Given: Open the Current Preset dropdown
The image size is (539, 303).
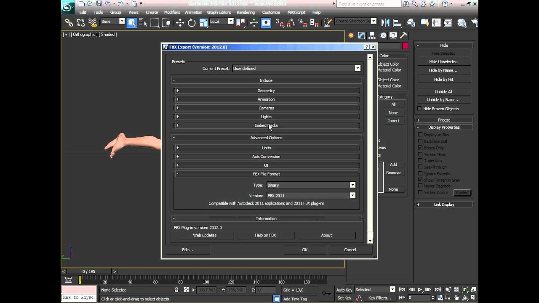Looking at the screenshot, I should coord(296,68).
